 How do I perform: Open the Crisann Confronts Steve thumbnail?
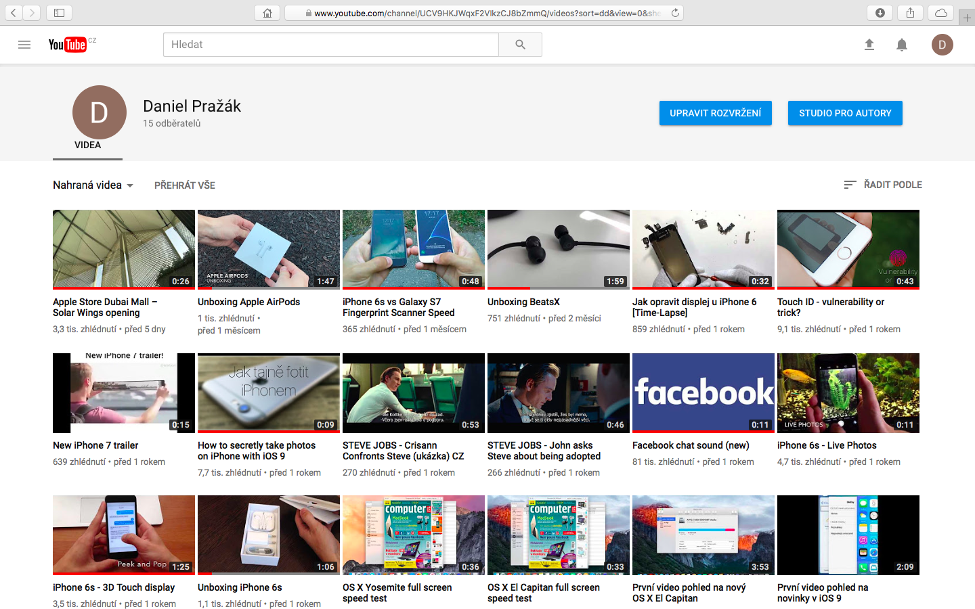(x=414, y=393)
